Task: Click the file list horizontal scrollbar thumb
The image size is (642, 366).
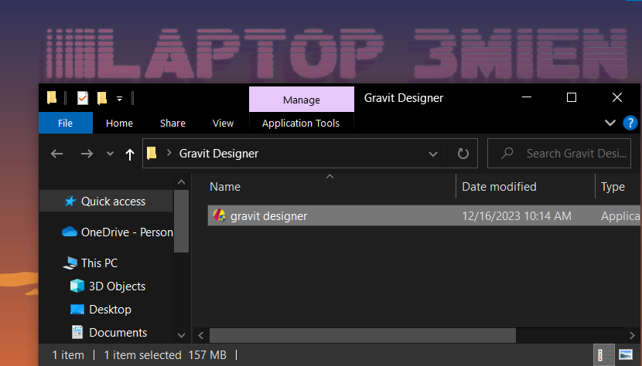Action: coord(362,335)
